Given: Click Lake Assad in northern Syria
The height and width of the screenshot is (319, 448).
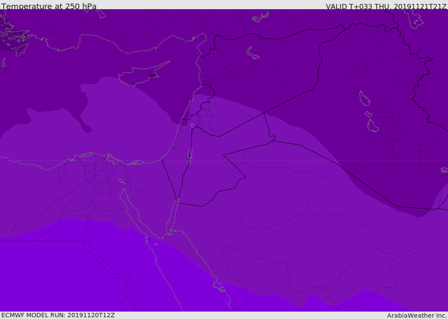Looking at the screenshot, I should (x=253, y=53).
